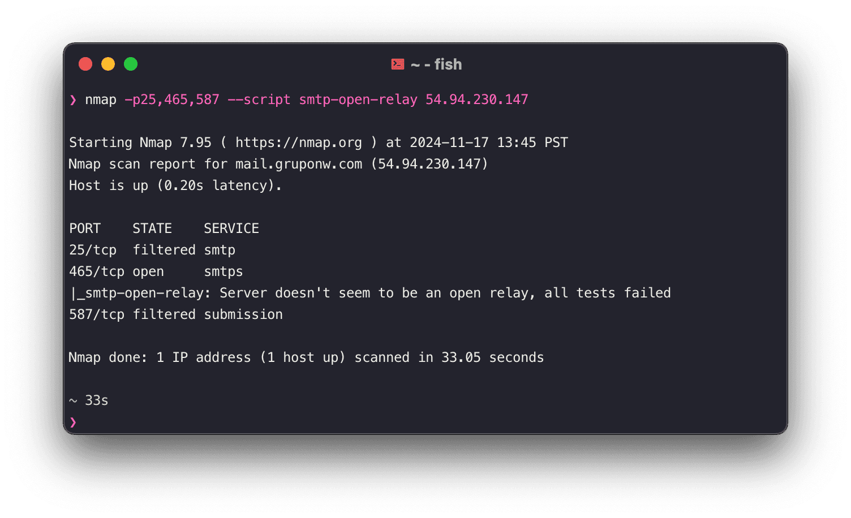Click the empty prompt arrow at bottom
851x518 pixels.
click(73, 422)
